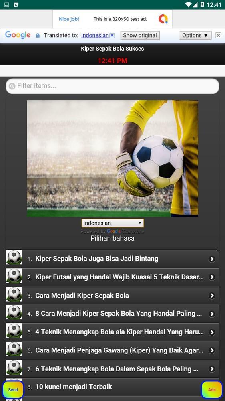Tap the soccer ball icon beside item 1
Viewport: 225px width, 401px height.
[14, 257]
